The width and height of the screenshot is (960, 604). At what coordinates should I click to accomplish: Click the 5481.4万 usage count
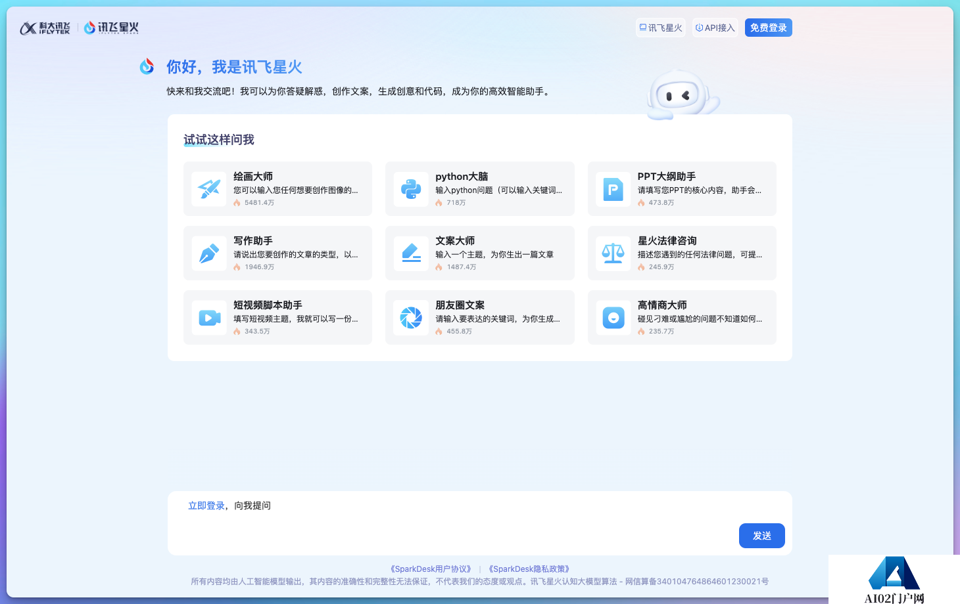pyautogui.click(x=259, y=203)
